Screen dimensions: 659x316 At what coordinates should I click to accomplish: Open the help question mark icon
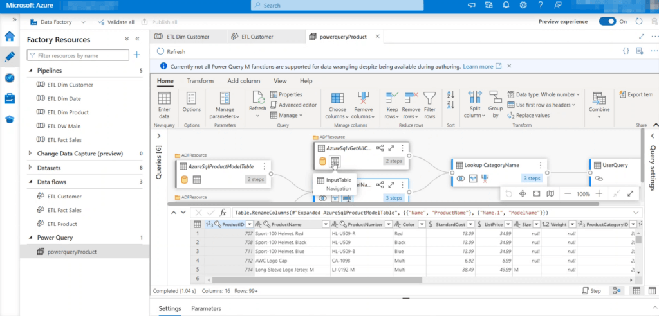(541, 5)
